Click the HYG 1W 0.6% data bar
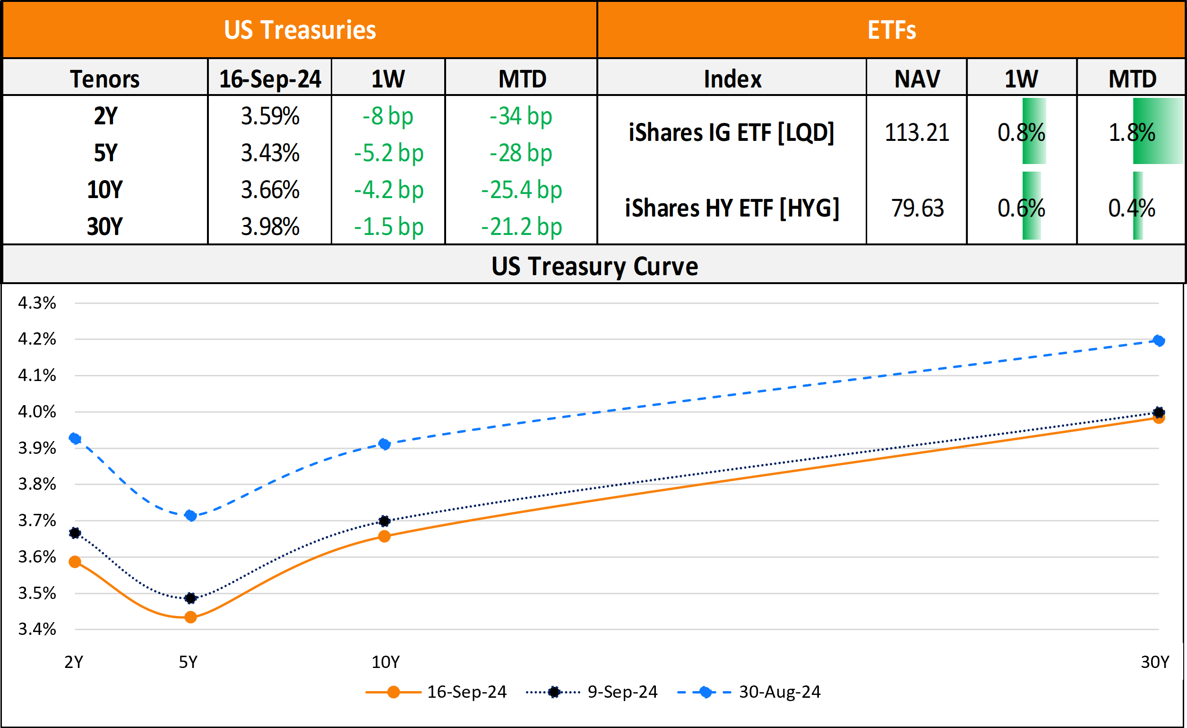 1032,206
